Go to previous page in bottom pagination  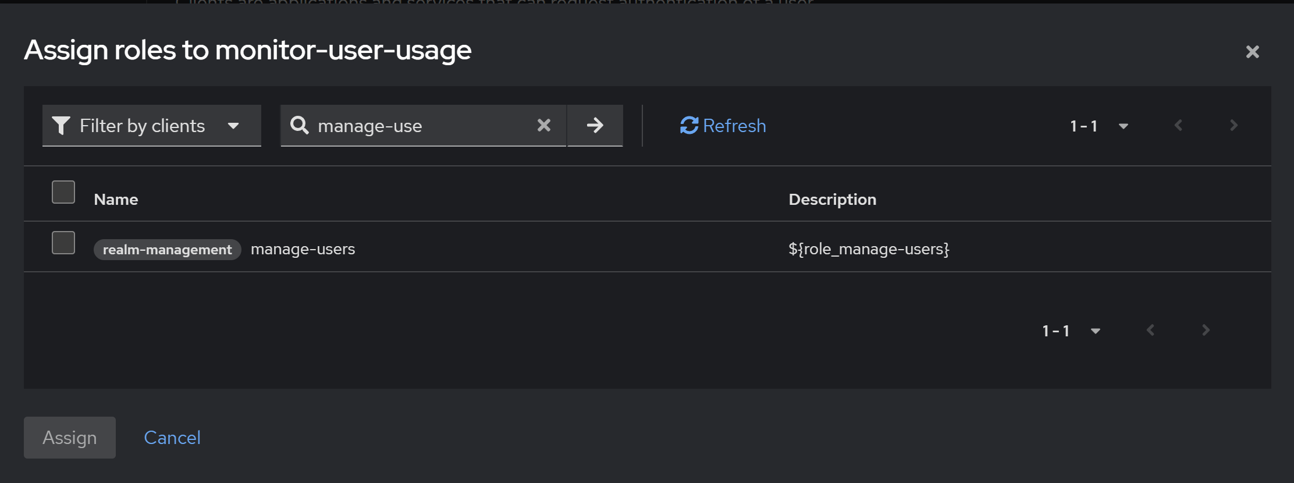coord(1151,331)
